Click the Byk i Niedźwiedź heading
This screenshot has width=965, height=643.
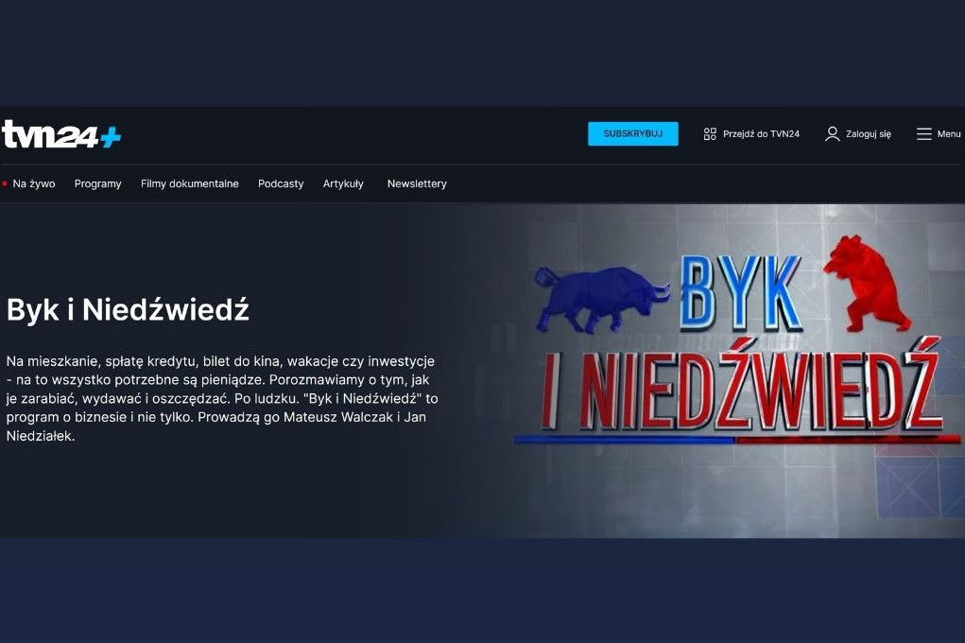(x=128, y=310)
